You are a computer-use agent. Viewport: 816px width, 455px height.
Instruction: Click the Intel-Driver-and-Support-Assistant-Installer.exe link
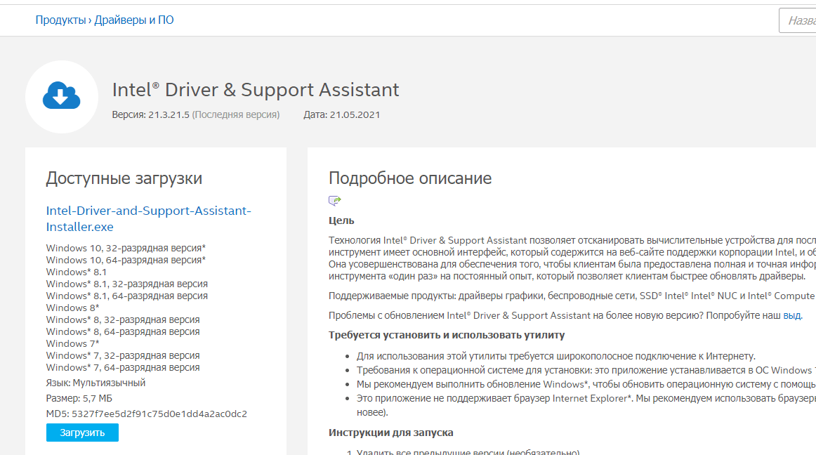tap(148, 218)
